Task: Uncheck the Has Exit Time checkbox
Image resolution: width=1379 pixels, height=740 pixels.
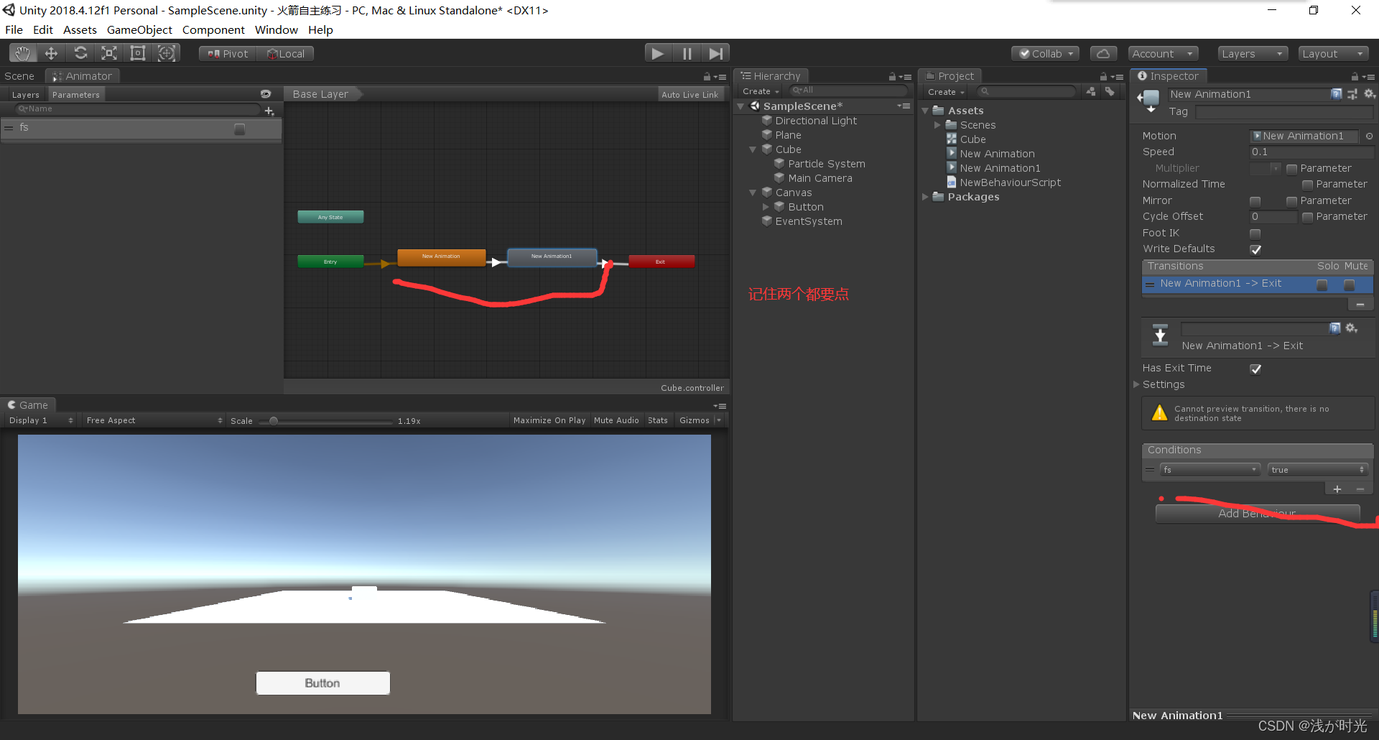Action: coord(1255,369)
